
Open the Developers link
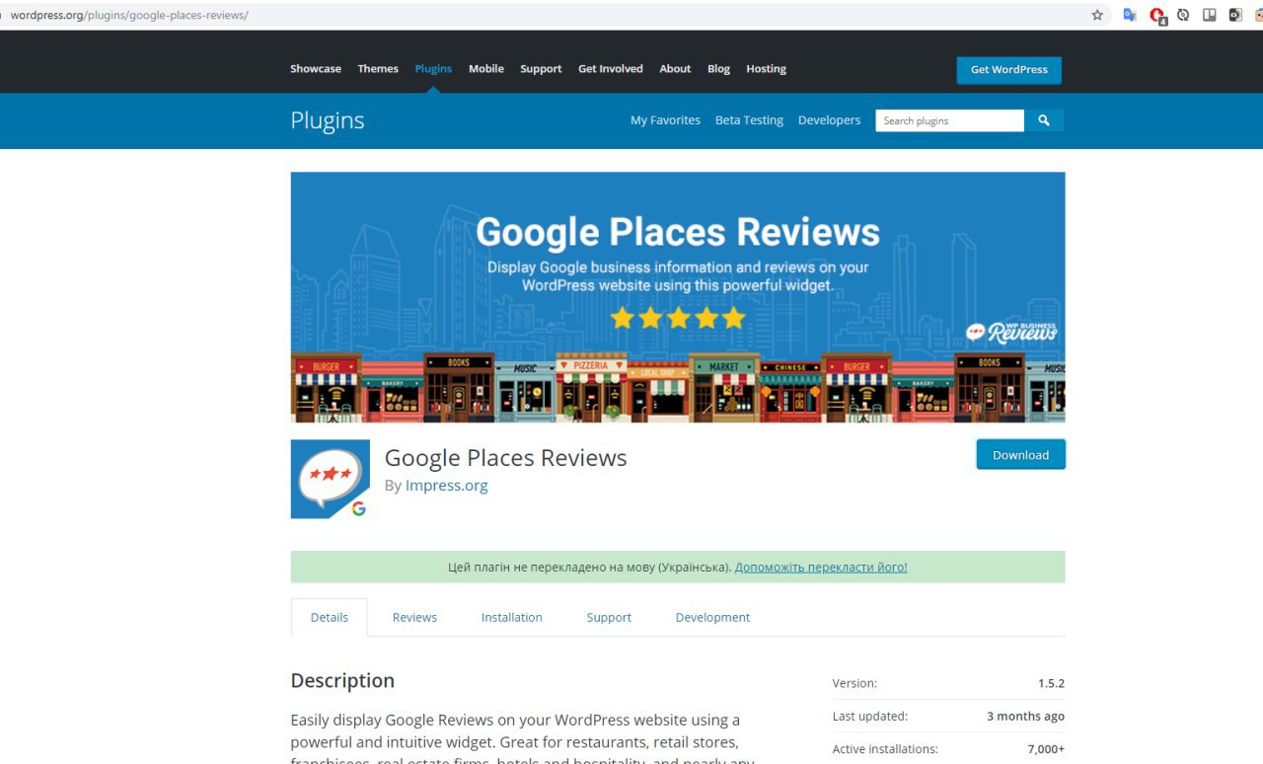pos(829,120)
